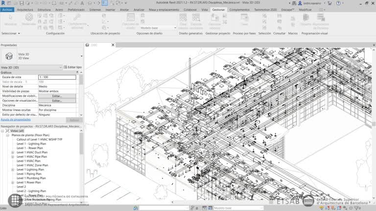Open the Archivo menu tab

7,9
